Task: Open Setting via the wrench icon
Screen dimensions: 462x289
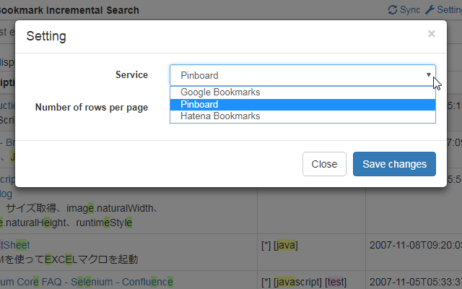Action: tap(430, 9)
